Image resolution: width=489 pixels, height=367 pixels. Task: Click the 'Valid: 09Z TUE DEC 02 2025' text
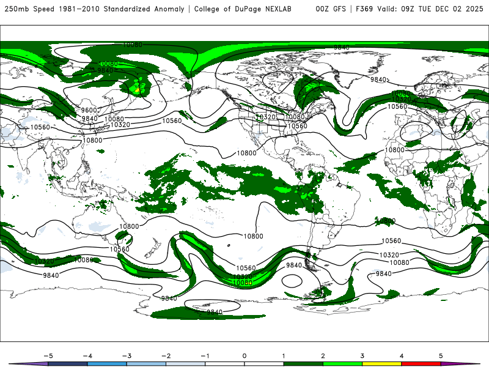coord(430,9)
